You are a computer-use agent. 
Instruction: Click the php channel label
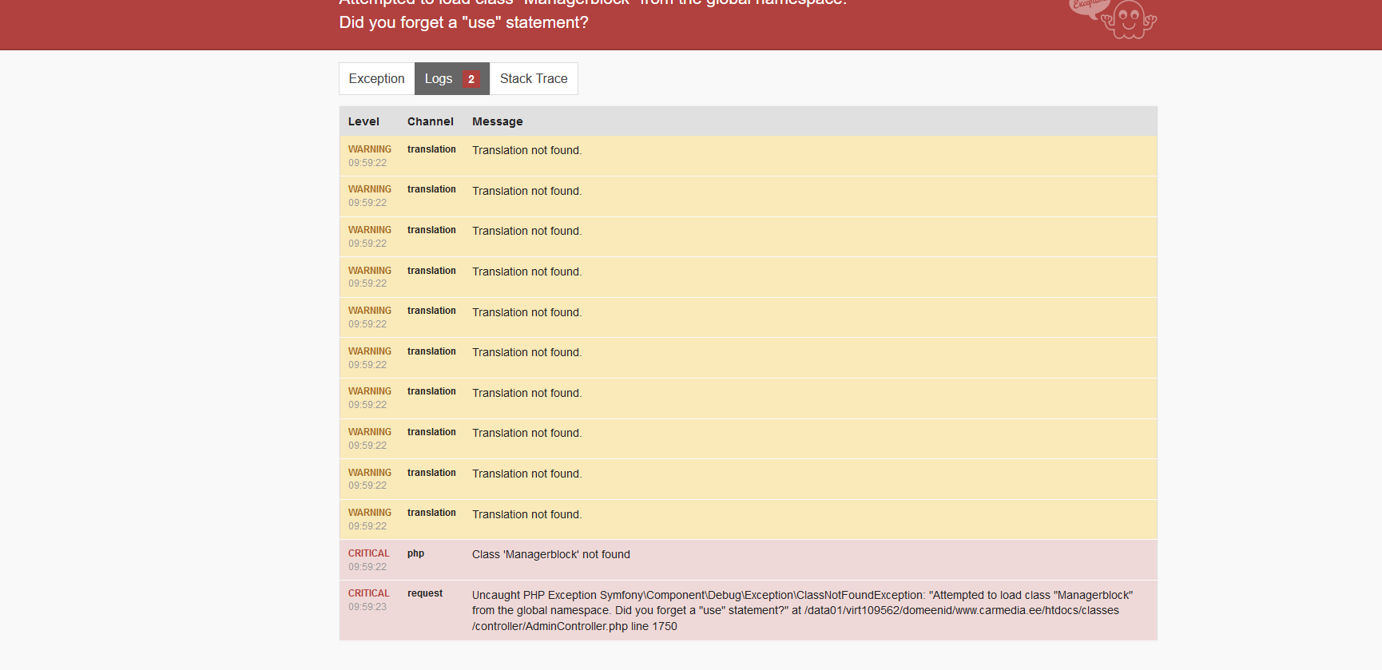tap(415, 553)
